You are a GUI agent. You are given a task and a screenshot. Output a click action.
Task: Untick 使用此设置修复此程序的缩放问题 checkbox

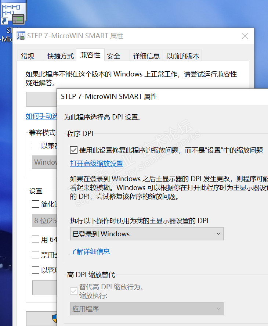[x=74, y=150]
